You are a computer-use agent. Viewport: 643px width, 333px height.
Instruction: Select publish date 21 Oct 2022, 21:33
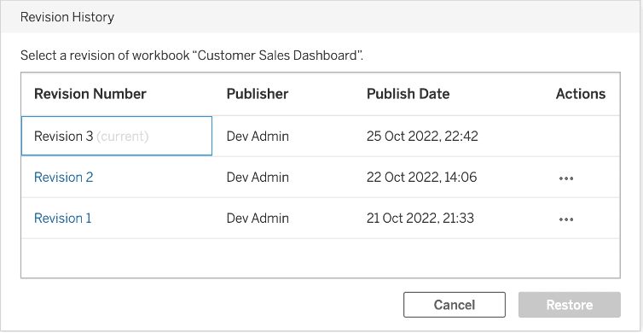pos(420,218)
